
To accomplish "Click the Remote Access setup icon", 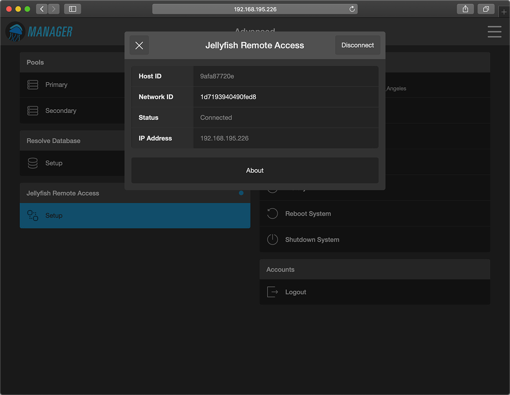I will pos(33,216).
